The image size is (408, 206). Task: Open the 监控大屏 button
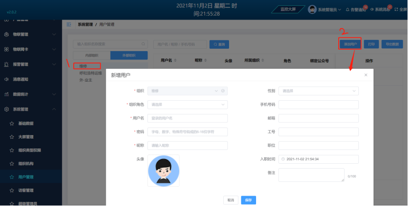click(288, 9)
